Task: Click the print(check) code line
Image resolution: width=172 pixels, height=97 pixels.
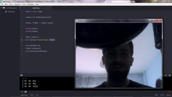Action: [x=32, y=29]
